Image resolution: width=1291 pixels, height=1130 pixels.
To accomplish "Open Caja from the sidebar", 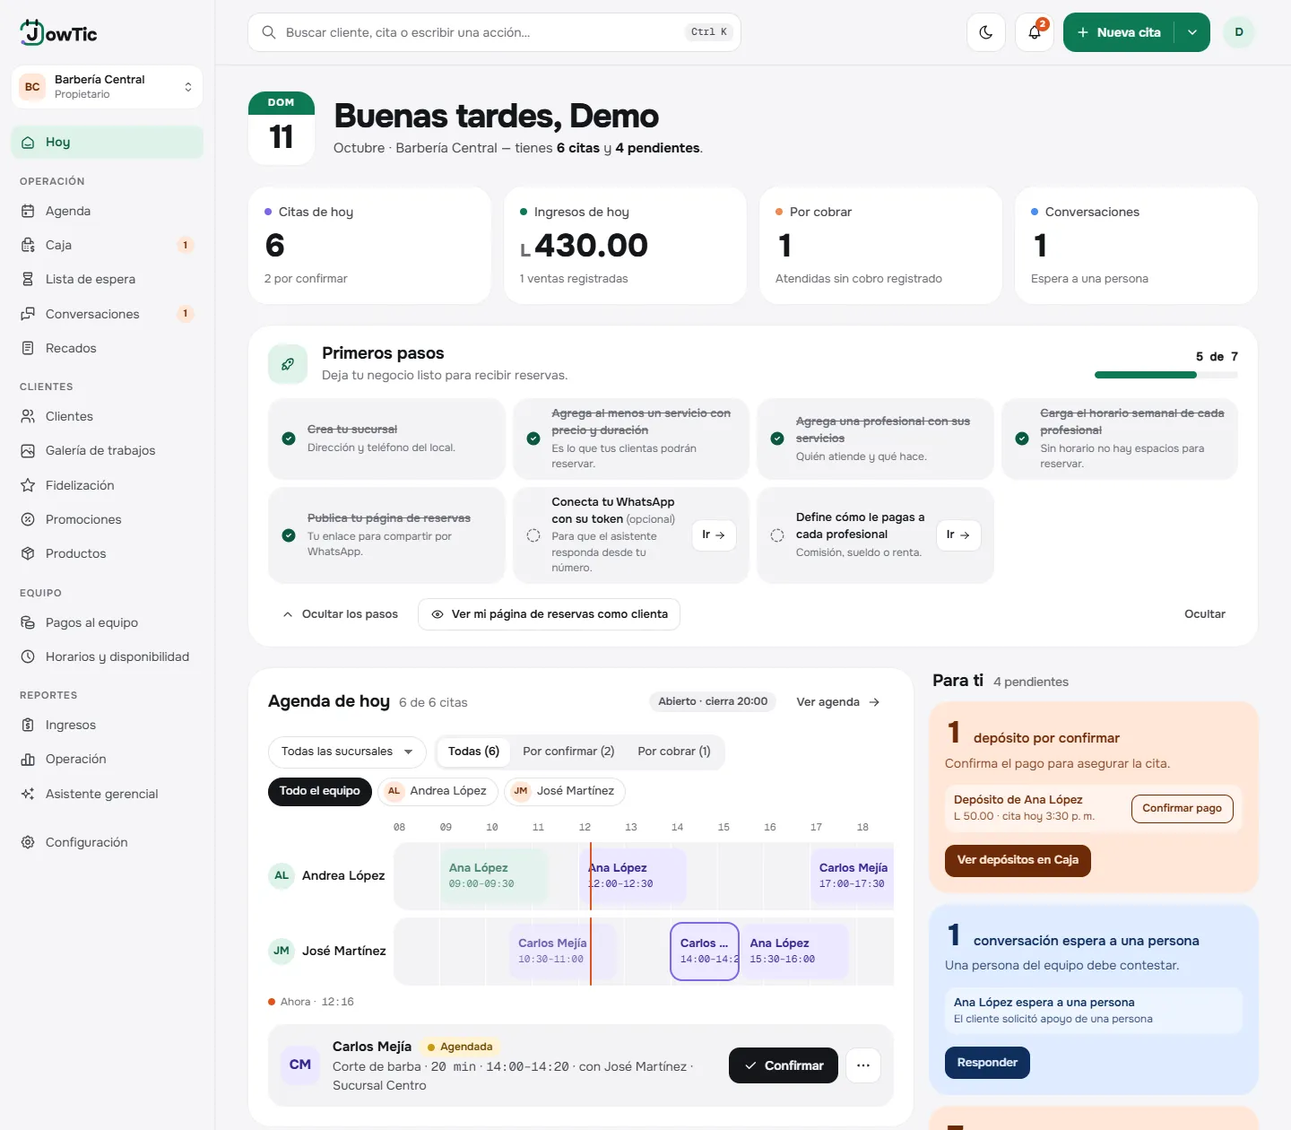I will 108,245.
